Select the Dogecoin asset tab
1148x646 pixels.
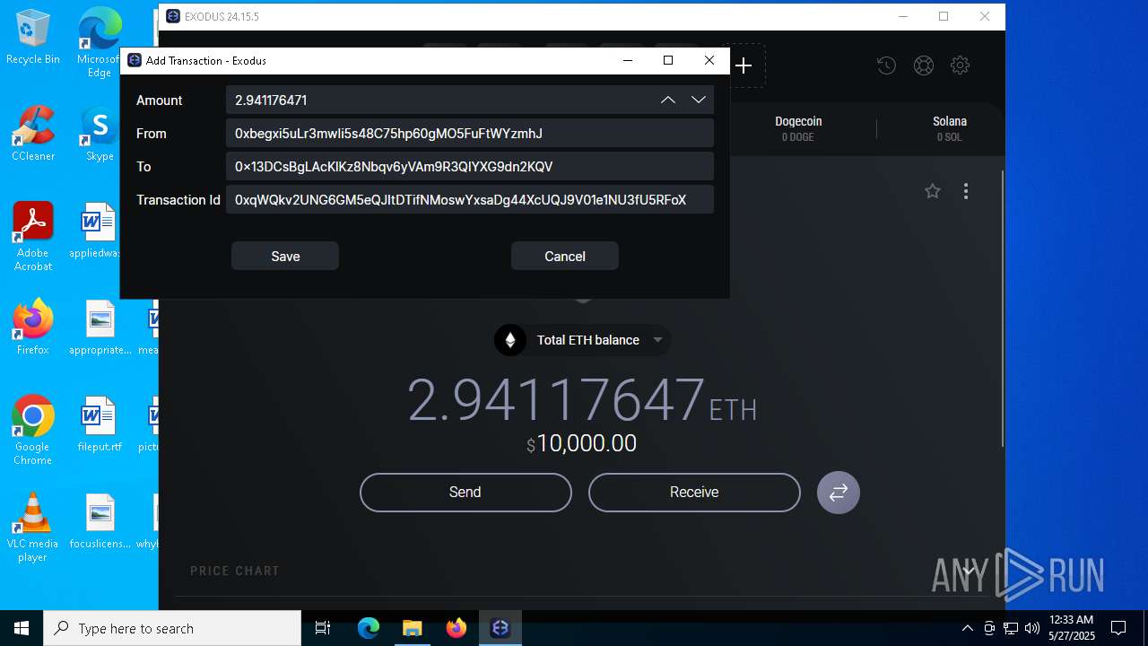(x=798, y=128)
